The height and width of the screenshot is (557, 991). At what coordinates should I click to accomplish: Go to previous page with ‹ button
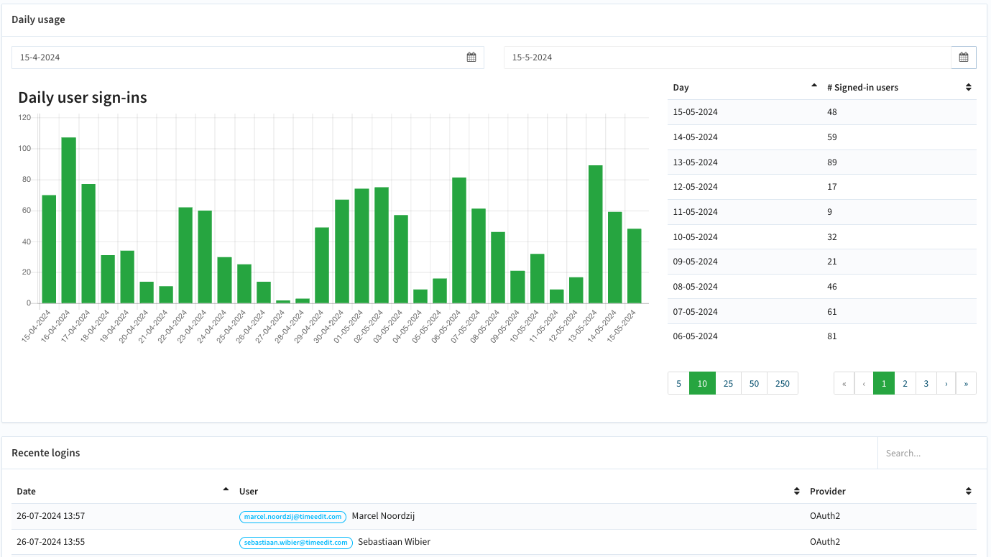[864, 383]
